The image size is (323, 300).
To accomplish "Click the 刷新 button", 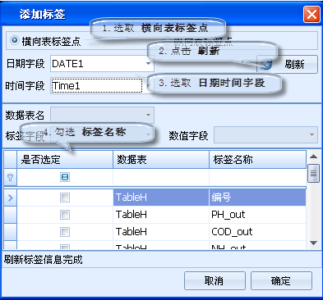I will (x=287, y=65).
